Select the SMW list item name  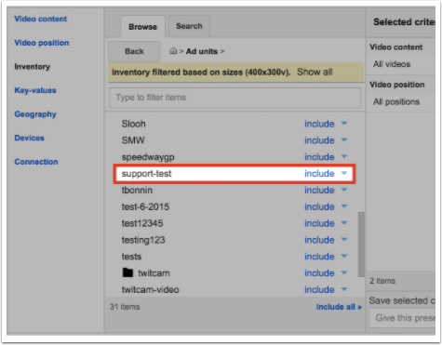pyautogui.click(x=133, y=140)
